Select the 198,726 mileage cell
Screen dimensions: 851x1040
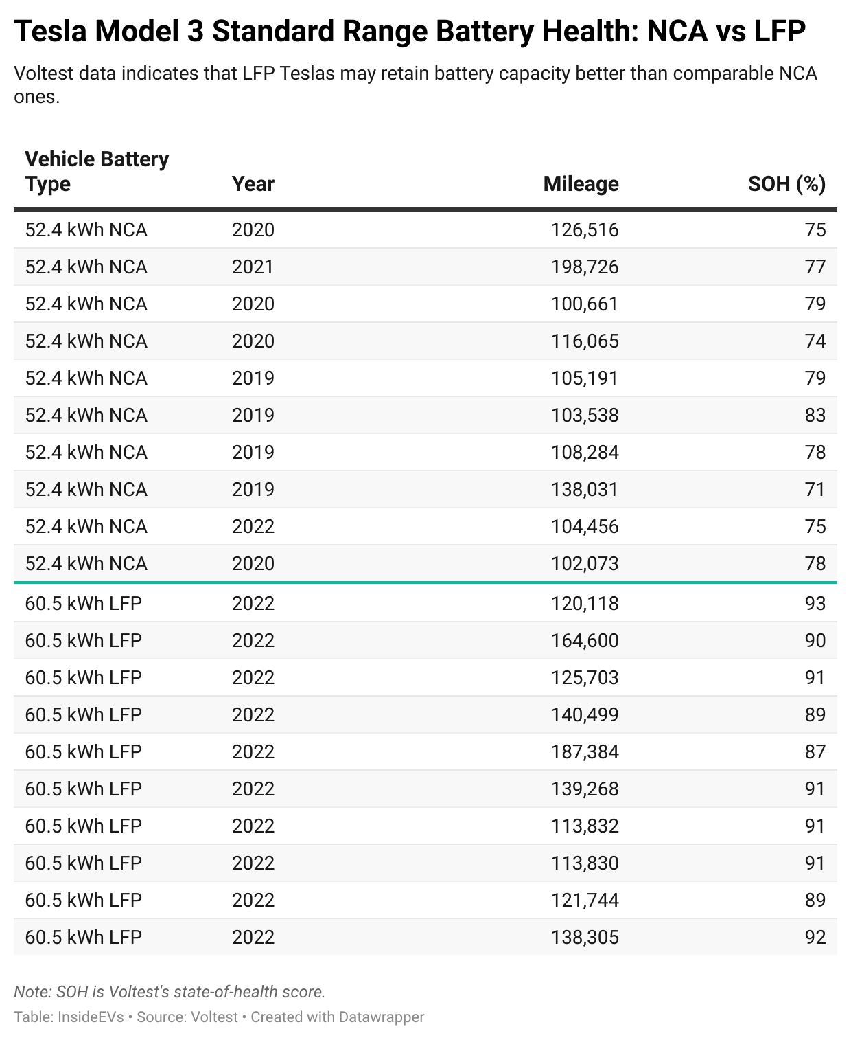585,267
